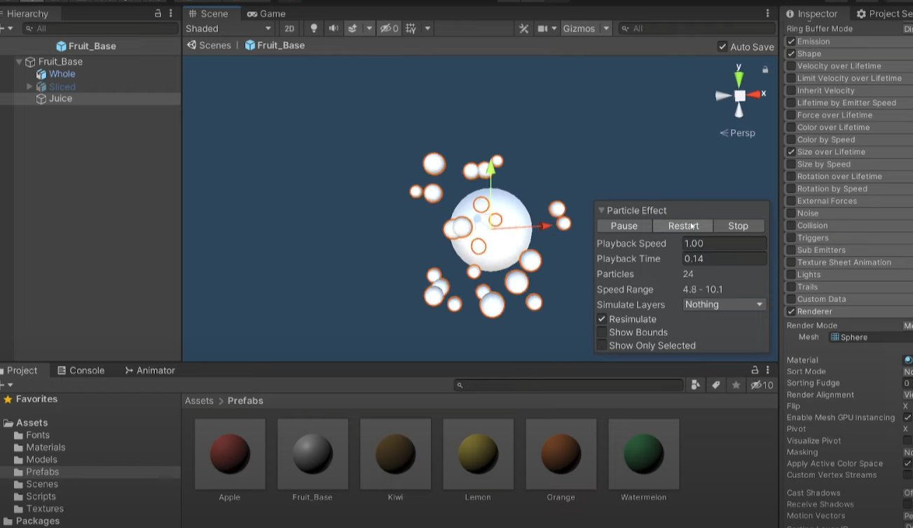Toggle hidden packages eye icon showing 10
This screenshot has width=913, height=528.
pos(762,385)
